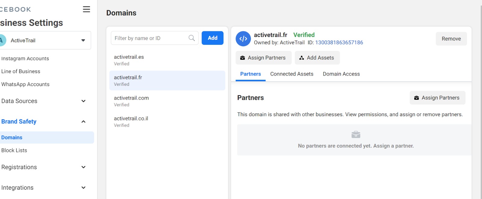
Task: Select the activetrail.com domain
Action: point(167,101)
